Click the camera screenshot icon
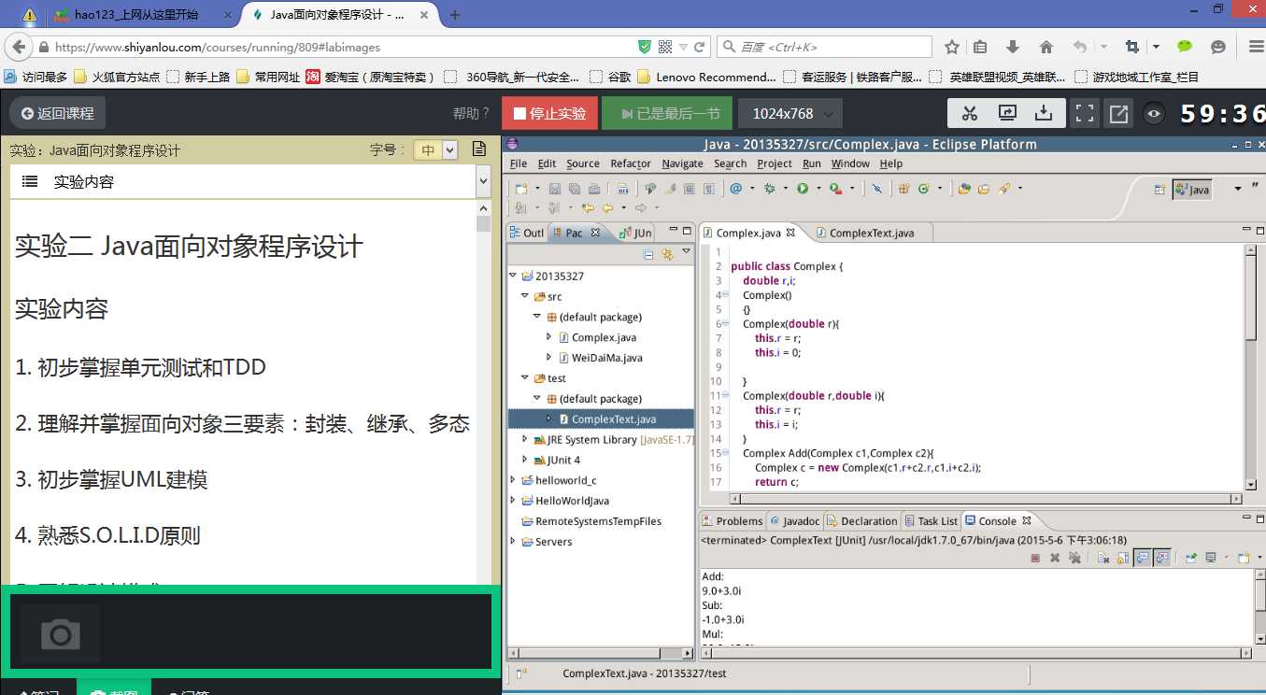 click(60, 634)
